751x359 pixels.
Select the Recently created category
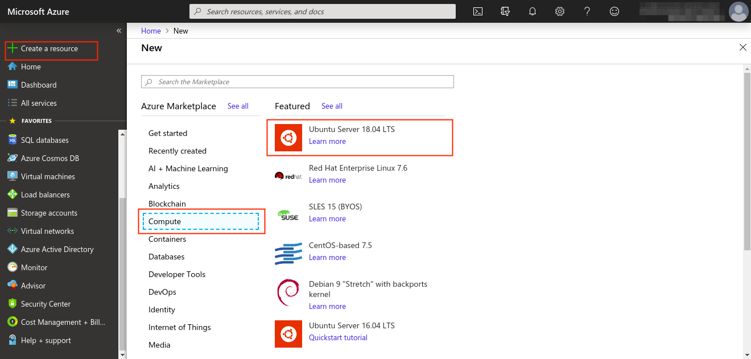click(178, 151)
